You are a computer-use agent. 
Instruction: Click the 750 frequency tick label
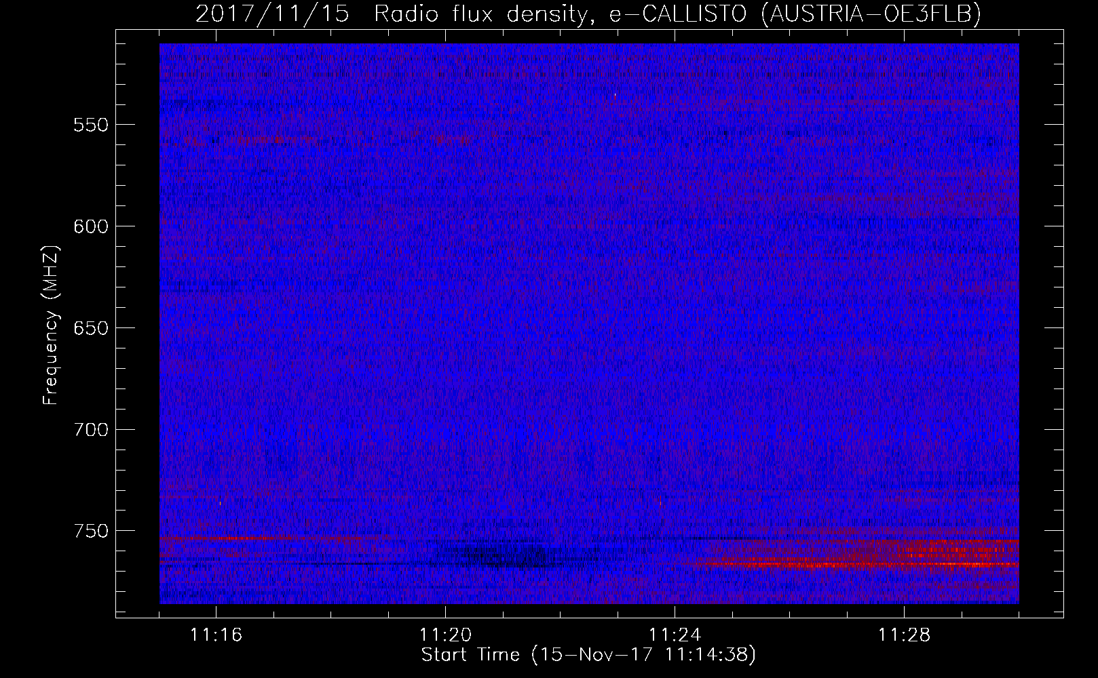[91, 531]
